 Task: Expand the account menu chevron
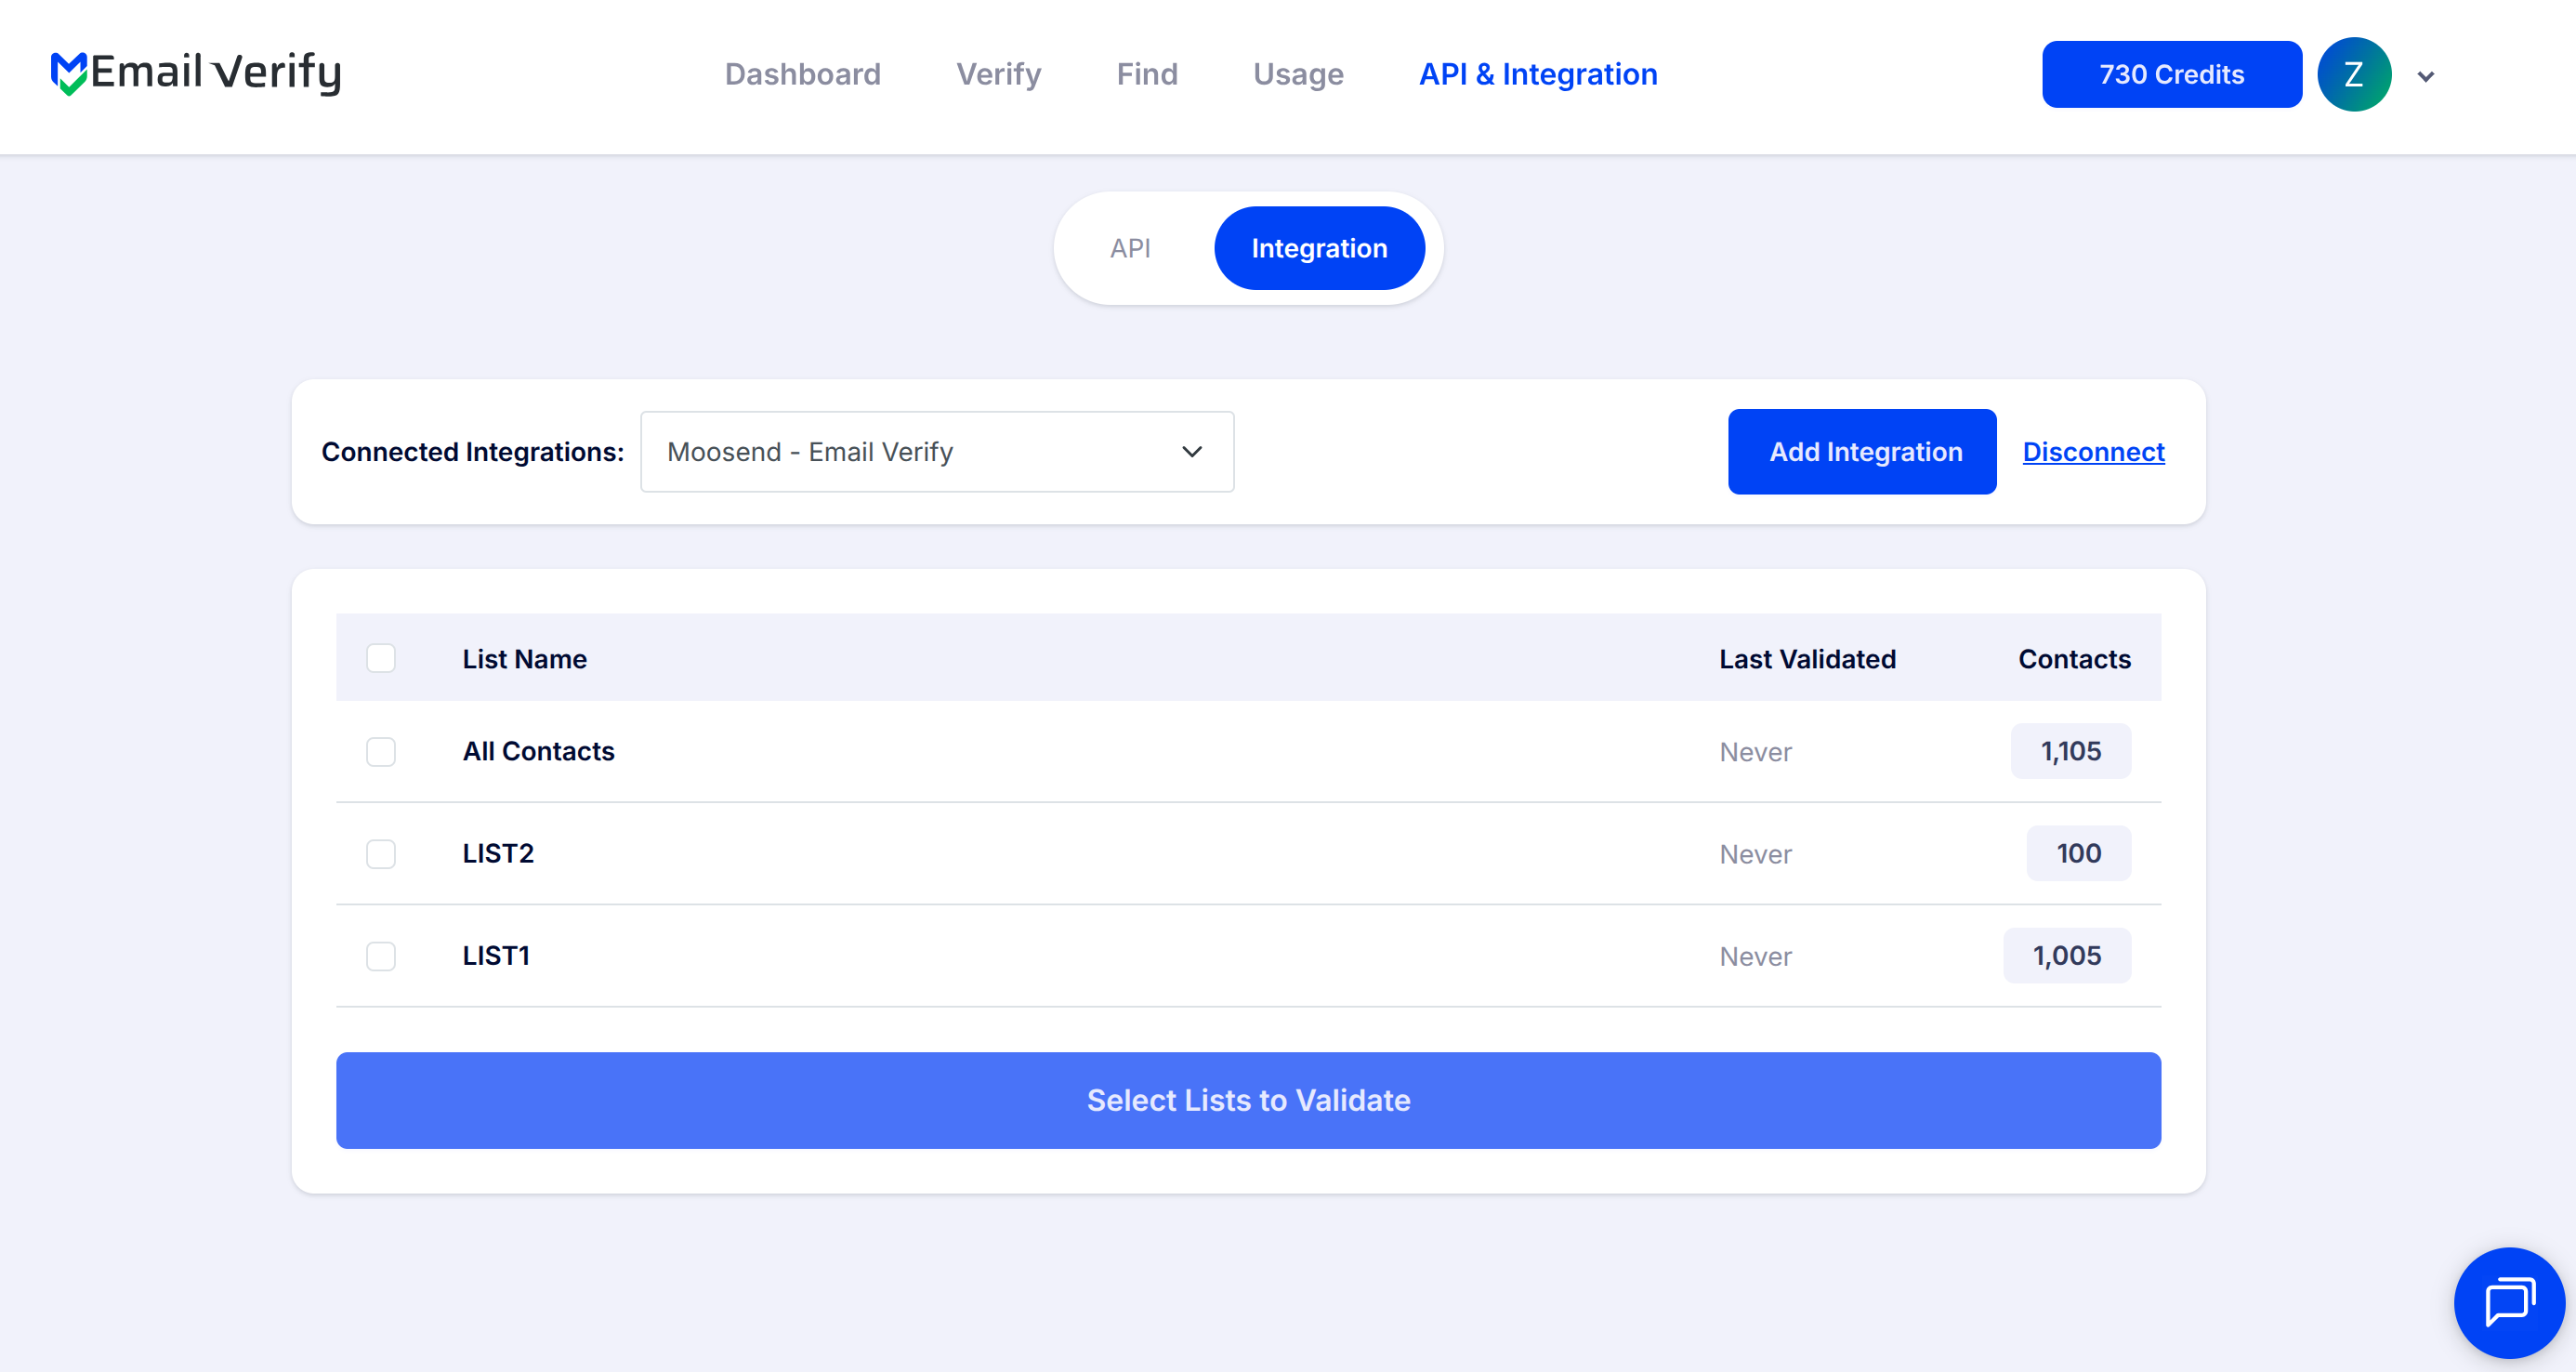[x=2426, y=76]
